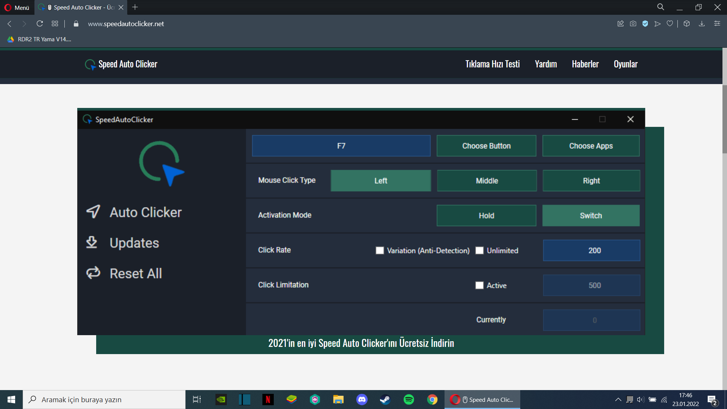Enable Variation (Anti-Detection) checkbox
The image size is (727, 409).
point(379,250)
